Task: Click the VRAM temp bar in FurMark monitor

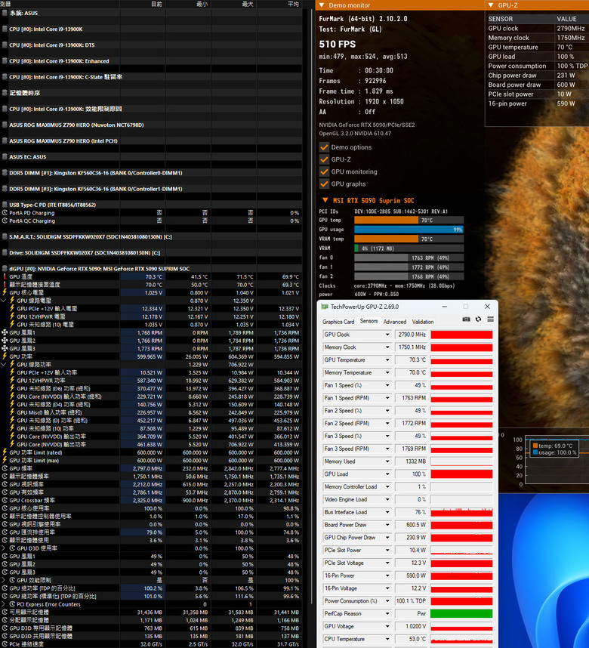Action: click(x=409, y=239)
